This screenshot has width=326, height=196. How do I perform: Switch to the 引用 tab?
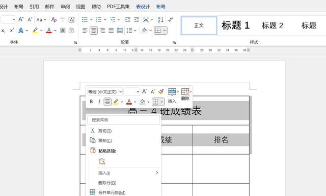[x=34, y=7]
